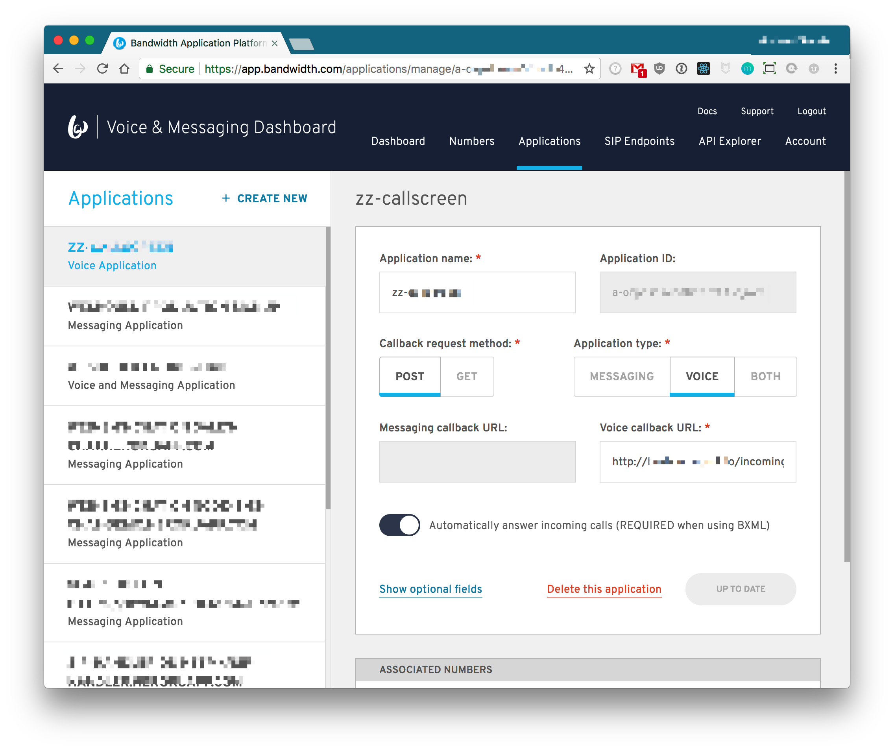Click CREATE NEW application button
The image size is (894, 751).
click(x=264, y=198)
